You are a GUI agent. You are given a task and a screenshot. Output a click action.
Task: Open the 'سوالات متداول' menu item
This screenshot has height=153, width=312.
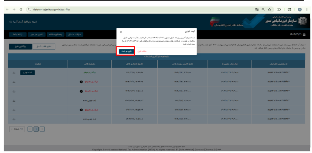[x=74, y=34]
